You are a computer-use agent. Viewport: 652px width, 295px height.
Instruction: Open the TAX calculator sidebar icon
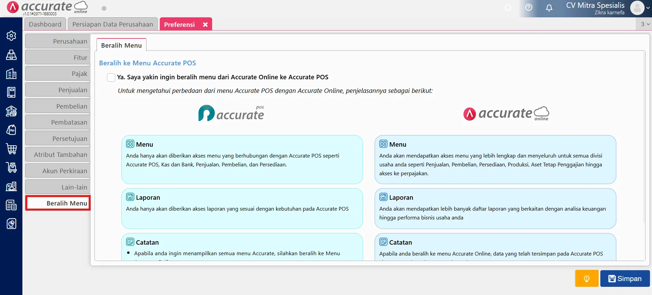(x=11, y=205)
